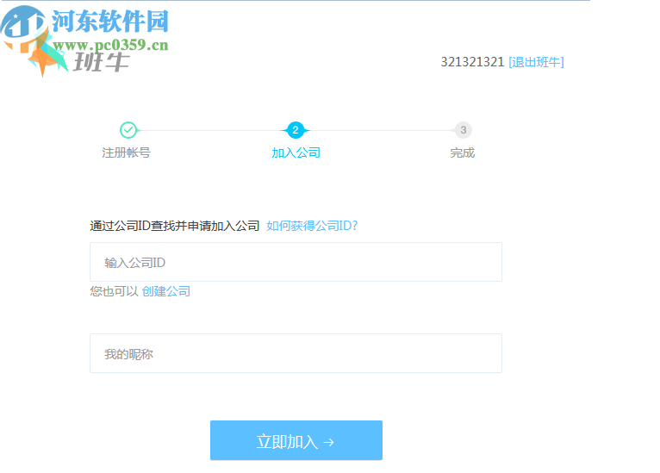Viewport: 660px width, 473px height.
Task: Click the green checkmark step icon
Action: coord(128,130)
